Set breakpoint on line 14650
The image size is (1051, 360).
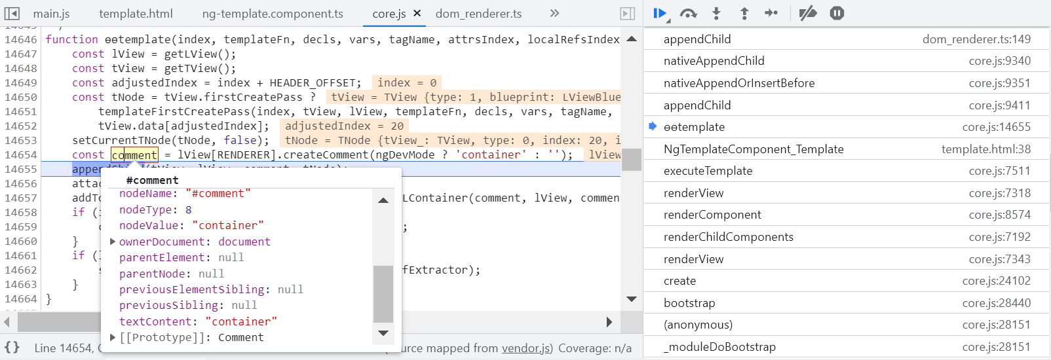20,97
